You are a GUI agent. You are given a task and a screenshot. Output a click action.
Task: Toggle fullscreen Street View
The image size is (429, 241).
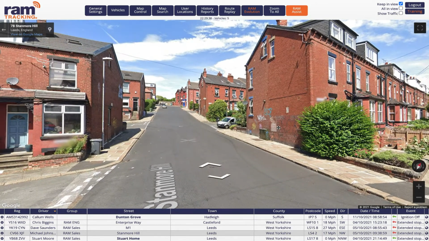pos(420,28)
